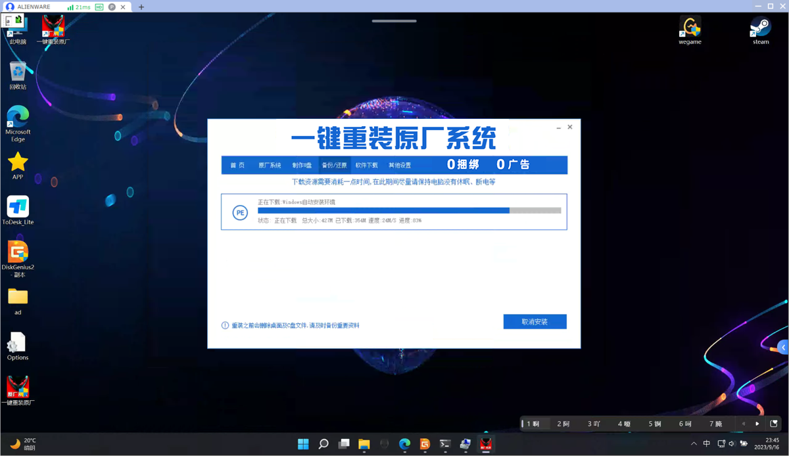The image size is (789, 456).
Task: Launch steam from desktop shortcut
Action: point(761,30)
